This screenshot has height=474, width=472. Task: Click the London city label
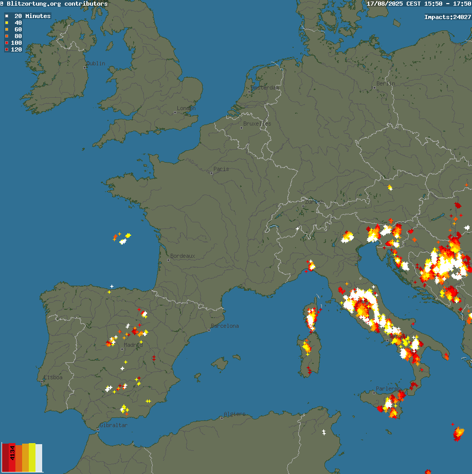coord(186,108)
